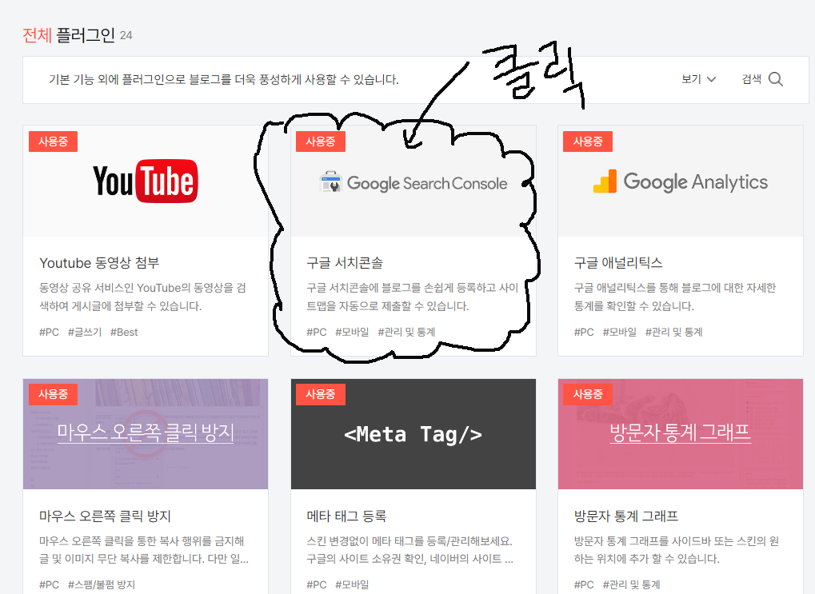Click #관리 및 통계 tag on 구글 애널리틱스 card
This screenshot has height=594, width=815.
tap(674, 332)
